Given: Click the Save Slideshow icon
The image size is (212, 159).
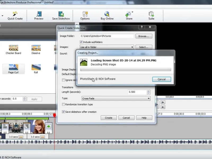Looking at the screenshot, I should (61, 14).
